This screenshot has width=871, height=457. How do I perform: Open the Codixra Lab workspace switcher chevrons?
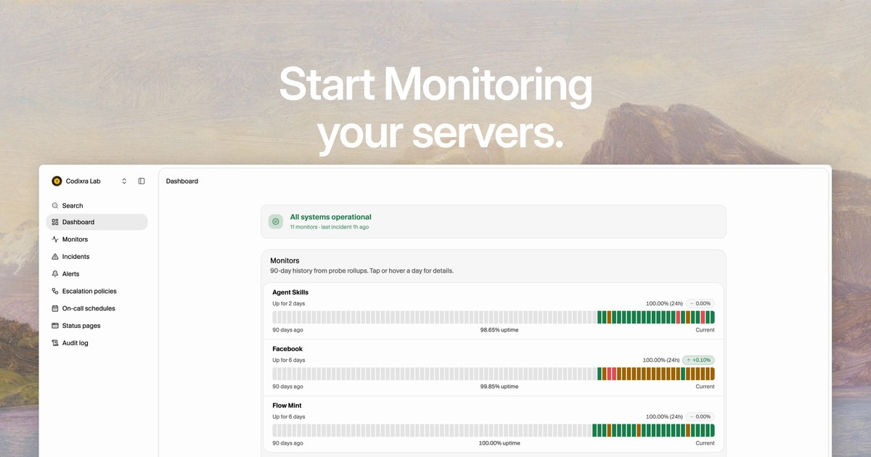124,181
